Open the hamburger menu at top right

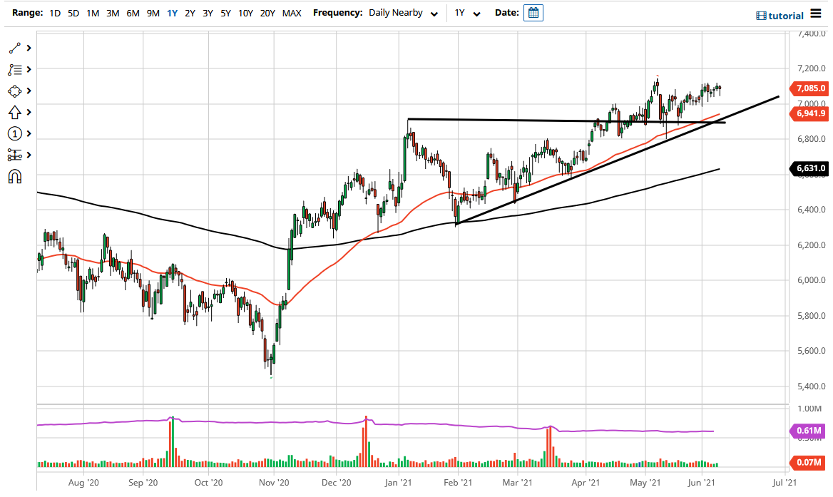(817, 13)
